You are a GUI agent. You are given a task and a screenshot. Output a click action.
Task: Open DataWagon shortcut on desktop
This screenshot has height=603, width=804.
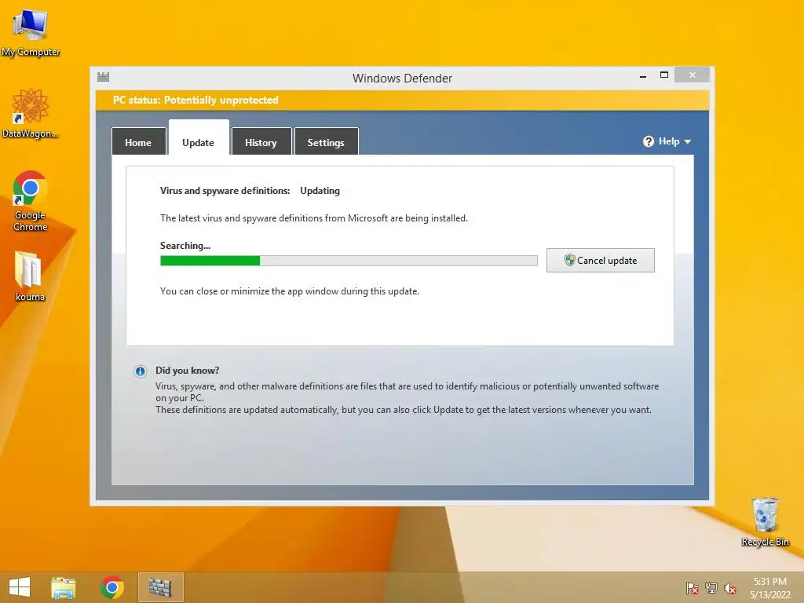pos(30,113)
